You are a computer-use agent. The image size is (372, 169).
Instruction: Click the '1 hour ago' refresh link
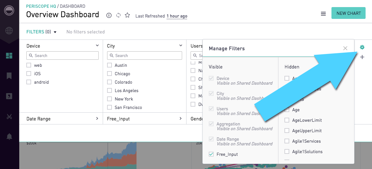click(x=177, y=16)
